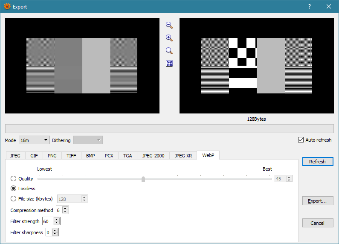The width and height of the screenshot is (339, 244).
Task: Select the Quality radio button
Action: click(x=14, y=179)
